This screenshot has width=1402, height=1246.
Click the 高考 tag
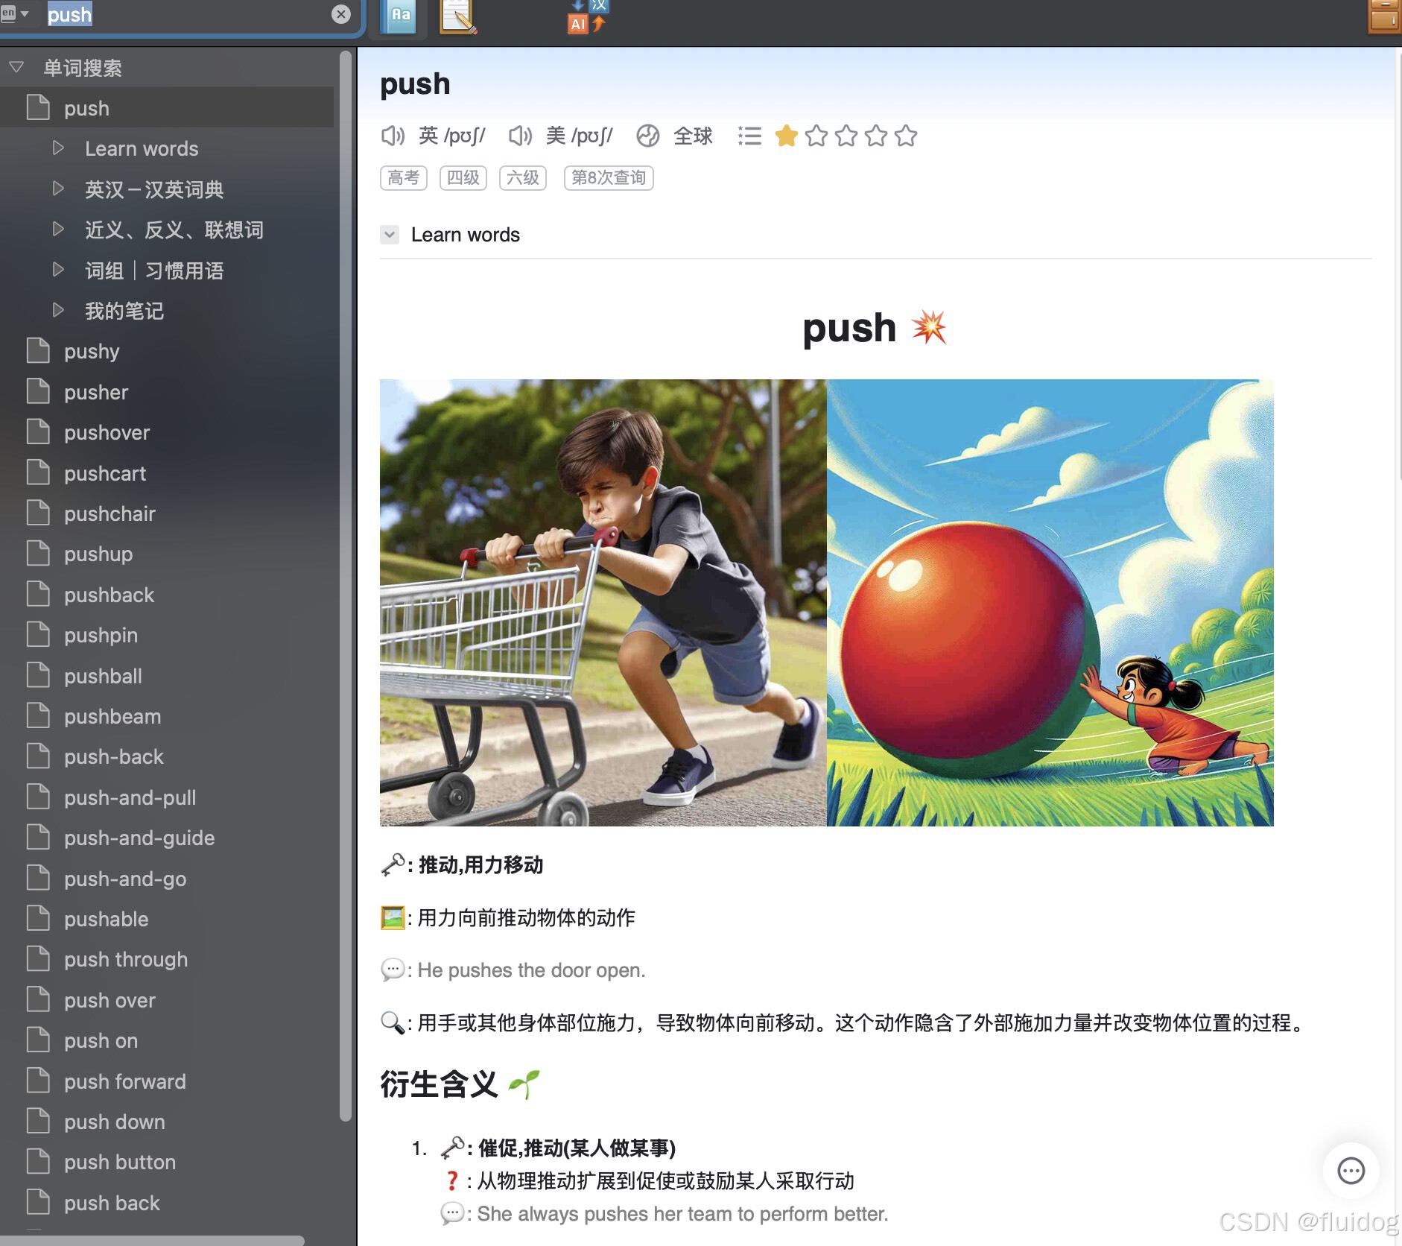404,177
